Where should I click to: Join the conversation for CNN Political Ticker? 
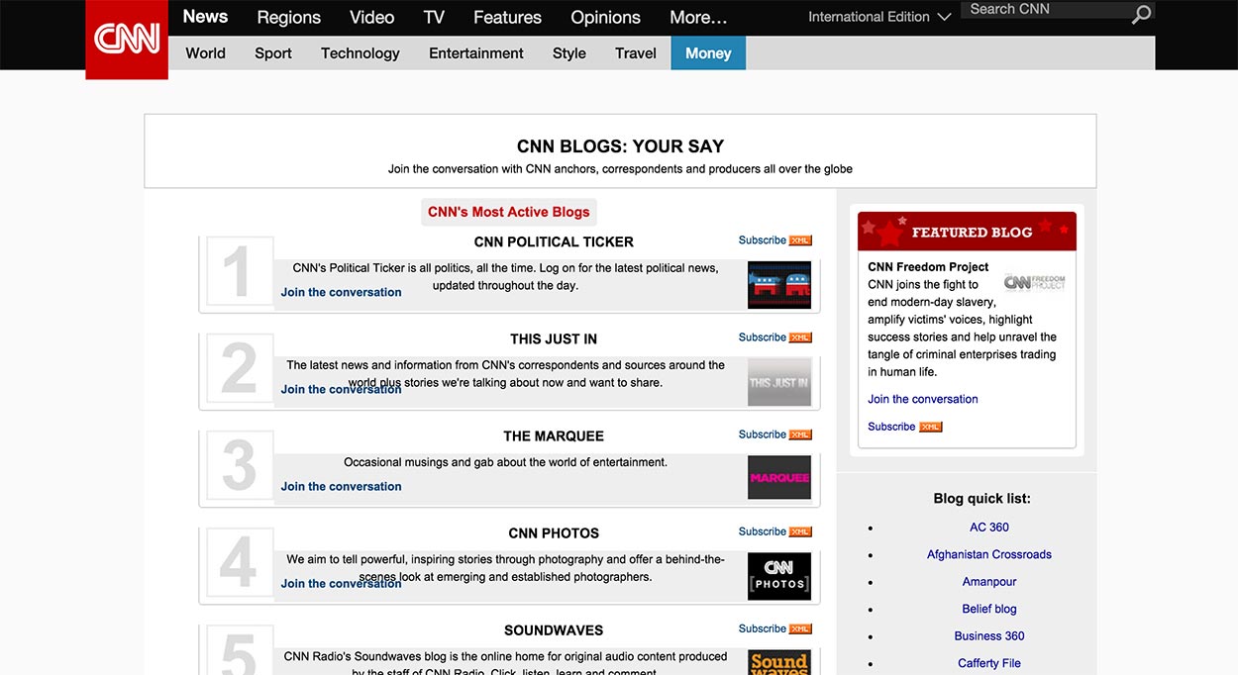pyautogui.click(x=341, y=292)
